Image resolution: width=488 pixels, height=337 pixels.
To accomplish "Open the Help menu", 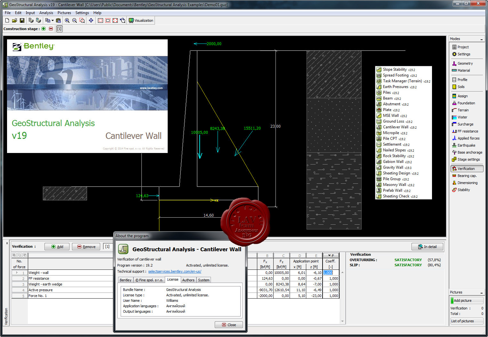I will coord(97,13).
